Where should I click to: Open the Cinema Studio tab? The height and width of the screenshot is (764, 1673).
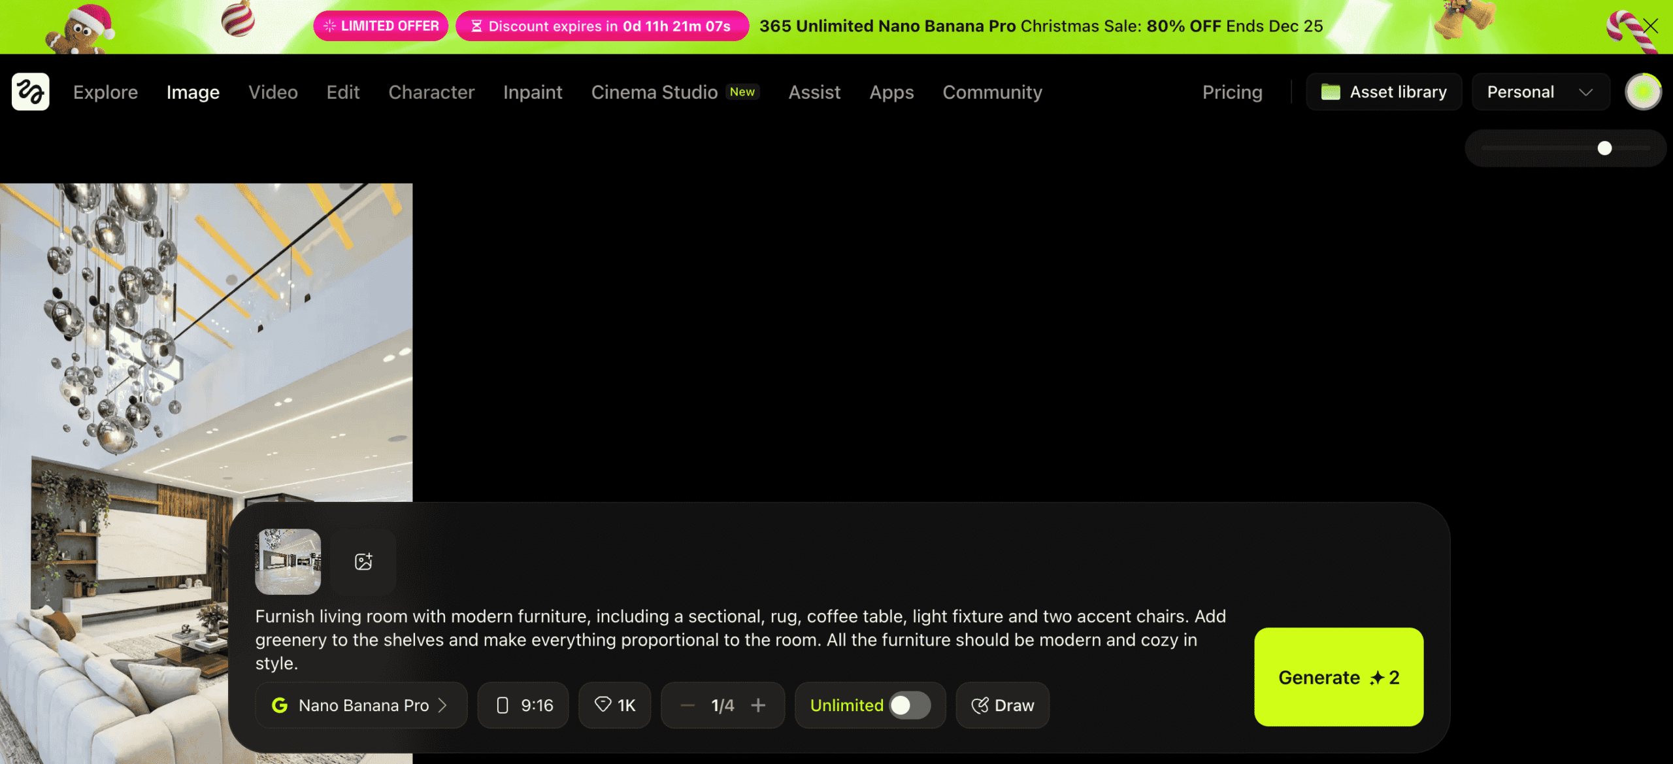654,92
